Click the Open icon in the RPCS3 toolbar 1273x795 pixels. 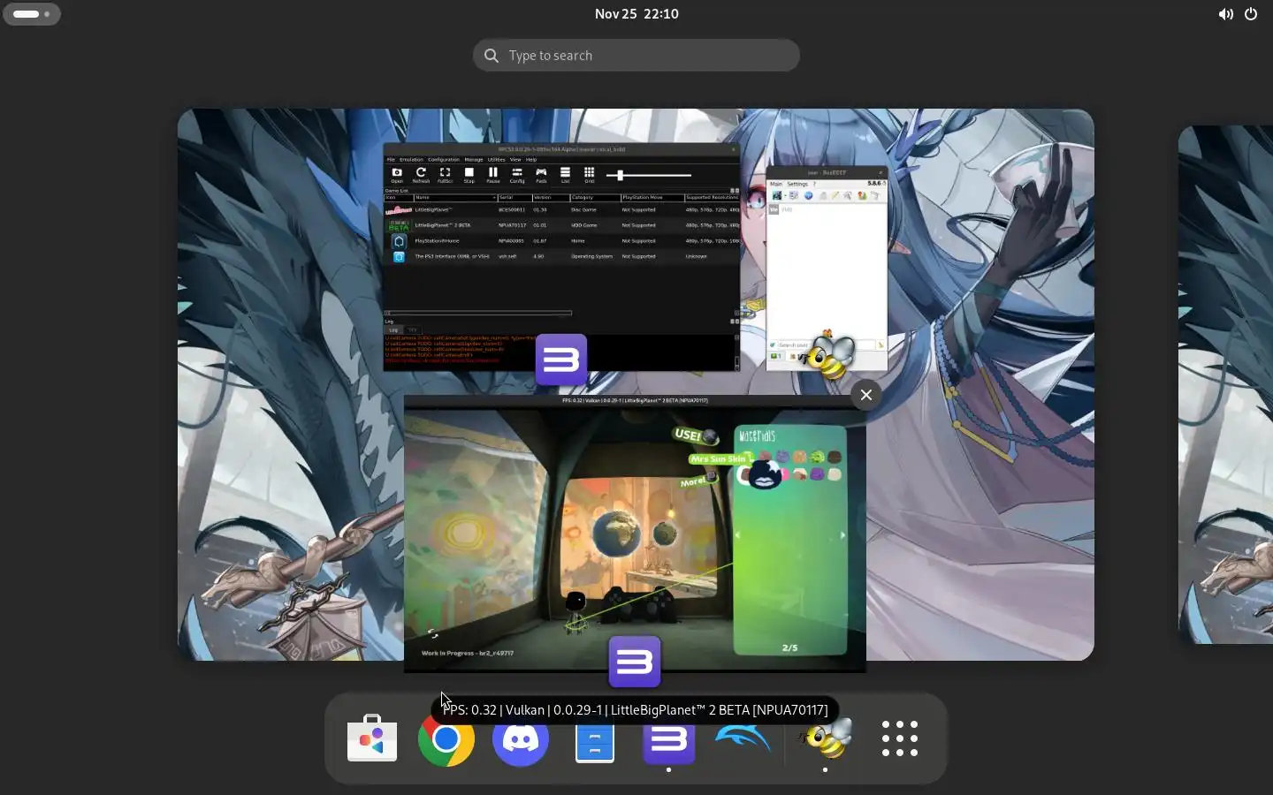[397, 175]
